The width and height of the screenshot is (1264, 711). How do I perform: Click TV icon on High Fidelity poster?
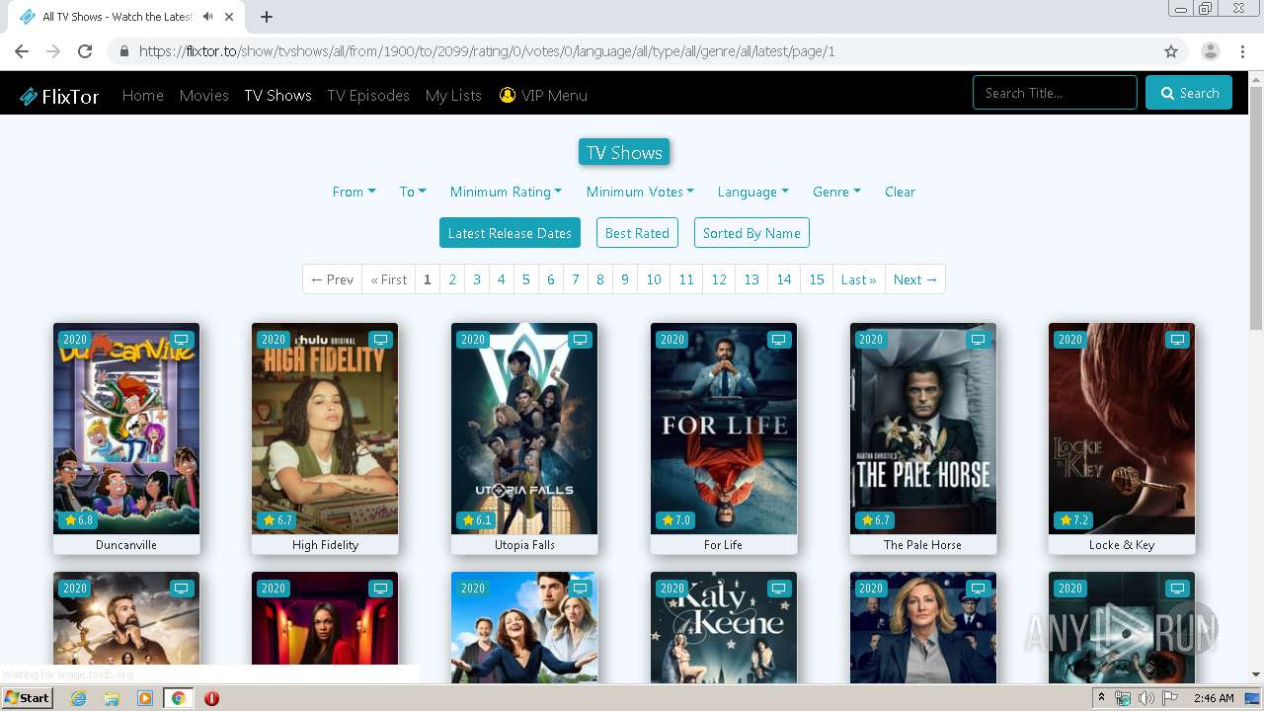click(380, 340)
